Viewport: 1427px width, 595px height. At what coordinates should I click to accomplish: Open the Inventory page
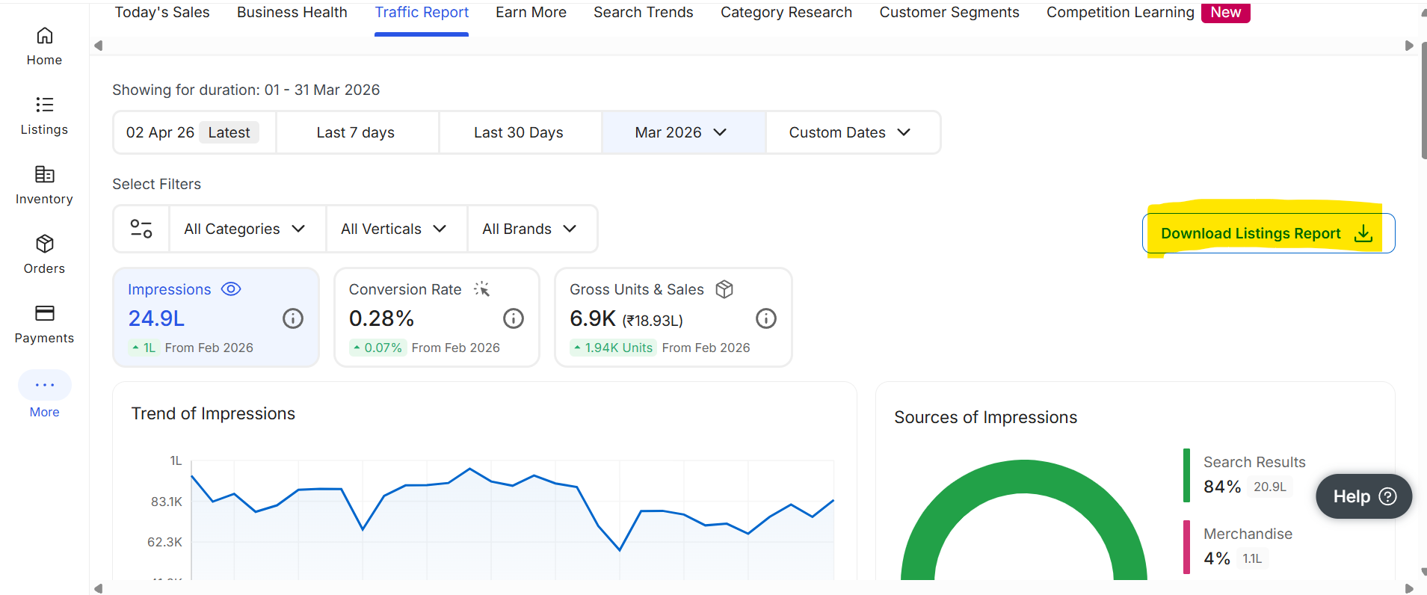(x=44, y=185)
